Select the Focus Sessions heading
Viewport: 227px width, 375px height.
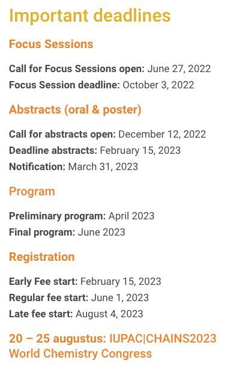pyautogui.click(x=51, y=44)
